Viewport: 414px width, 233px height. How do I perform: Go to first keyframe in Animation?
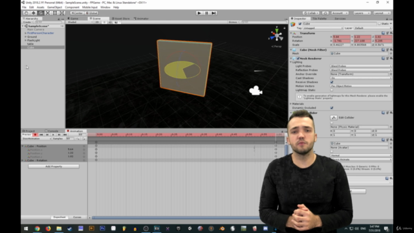41,135
